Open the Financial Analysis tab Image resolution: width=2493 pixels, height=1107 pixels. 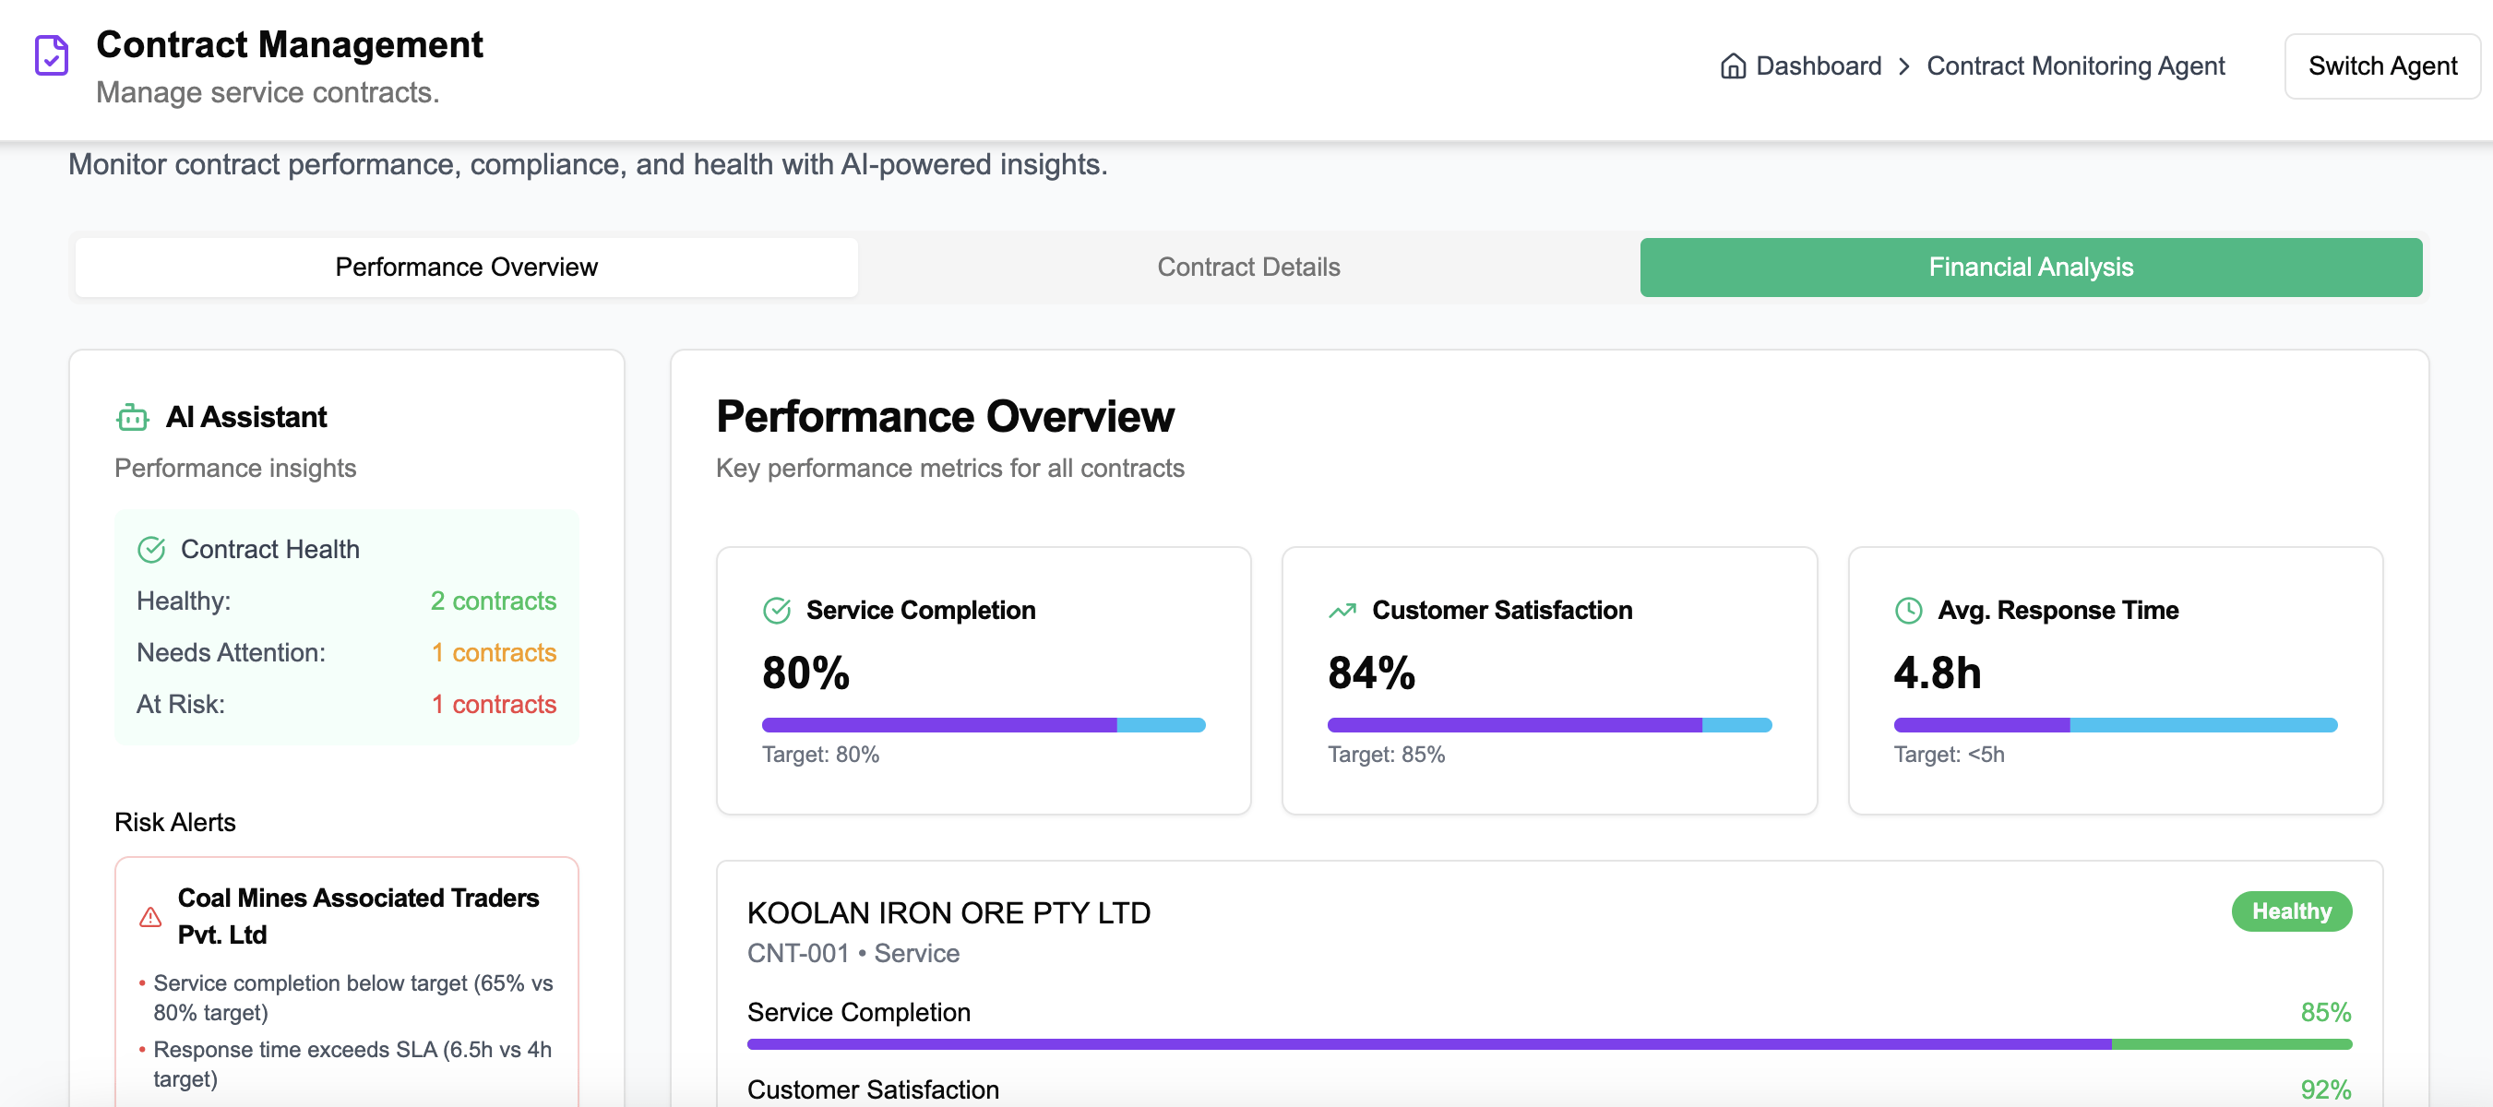2031,268
